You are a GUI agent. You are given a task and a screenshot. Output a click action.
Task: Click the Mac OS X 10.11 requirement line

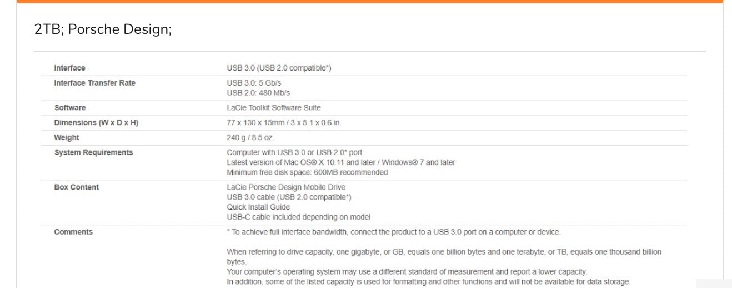pyautogui.click(x=340, y=162)
